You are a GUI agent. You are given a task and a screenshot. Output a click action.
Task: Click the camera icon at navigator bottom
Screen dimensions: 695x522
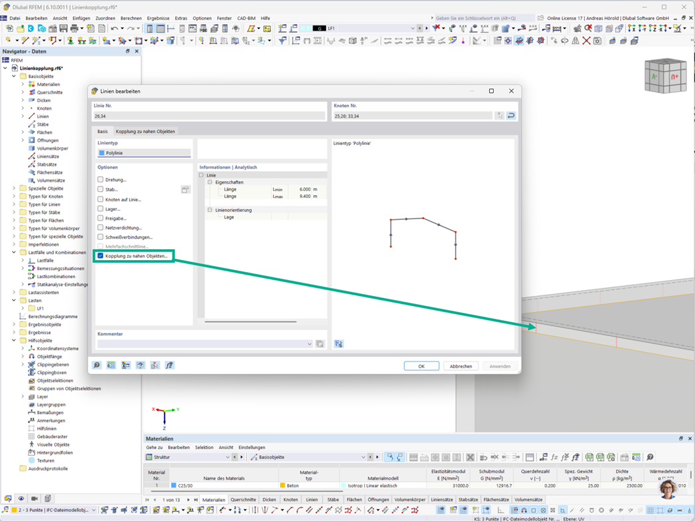tap(35, 499)
